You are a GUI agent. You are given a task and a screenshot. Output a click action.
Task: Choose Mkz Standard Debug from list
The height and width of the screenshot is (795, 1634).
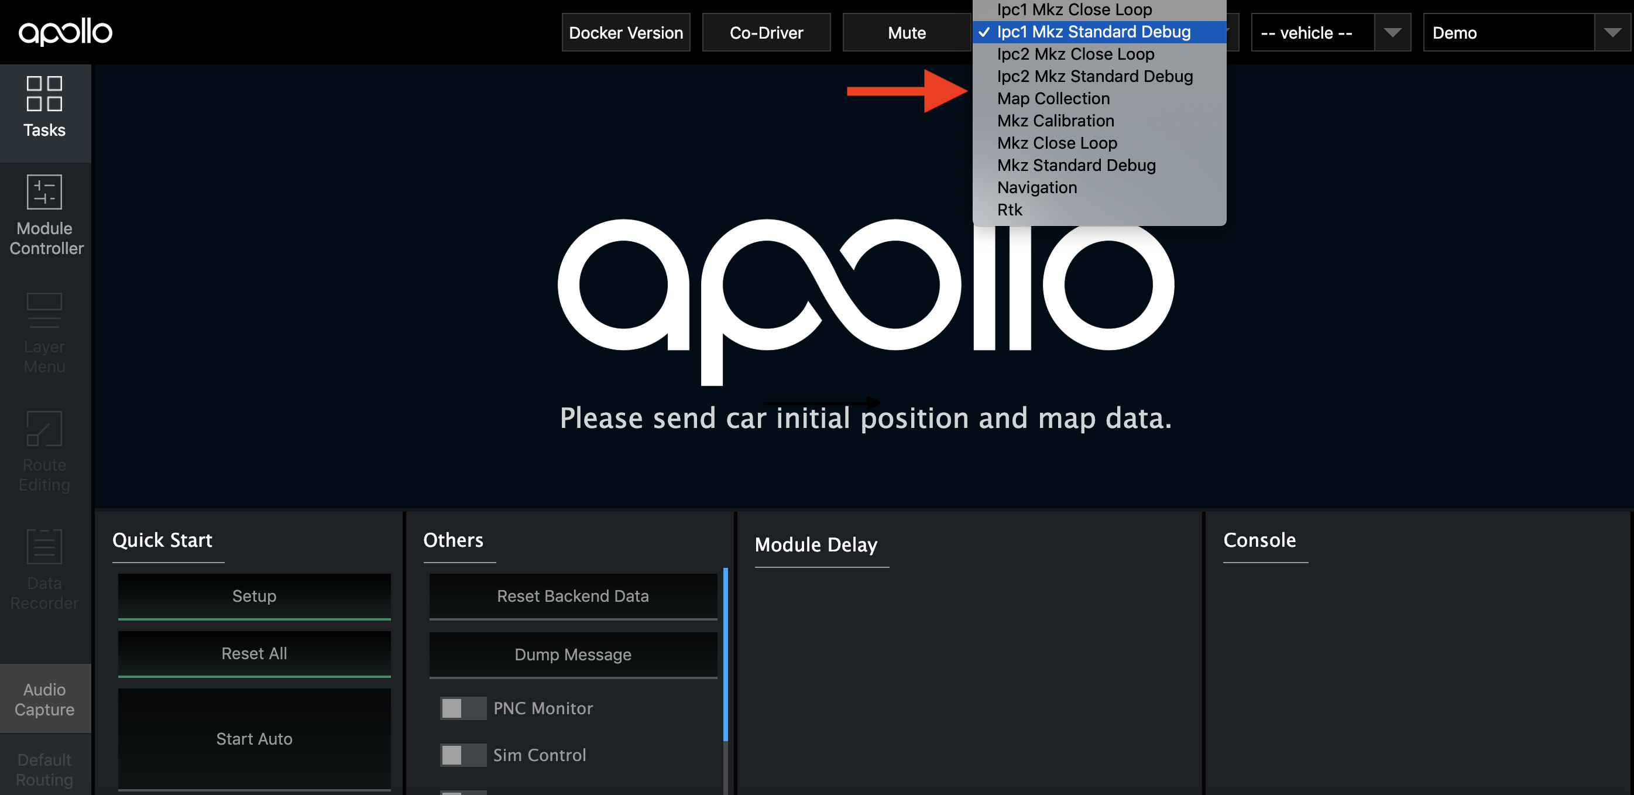(1099, 165)
